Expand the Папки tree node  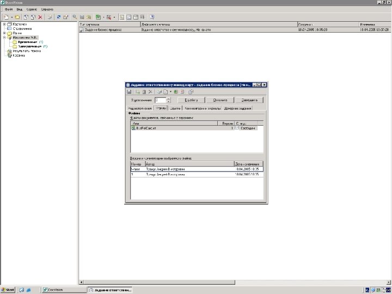[4, 33]
